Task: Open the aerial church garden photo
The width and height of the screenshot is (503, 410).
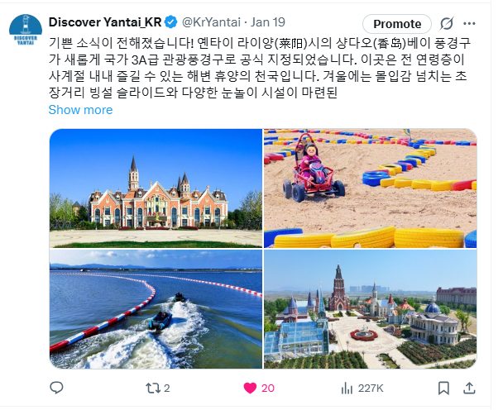Action: pos(370,309)
